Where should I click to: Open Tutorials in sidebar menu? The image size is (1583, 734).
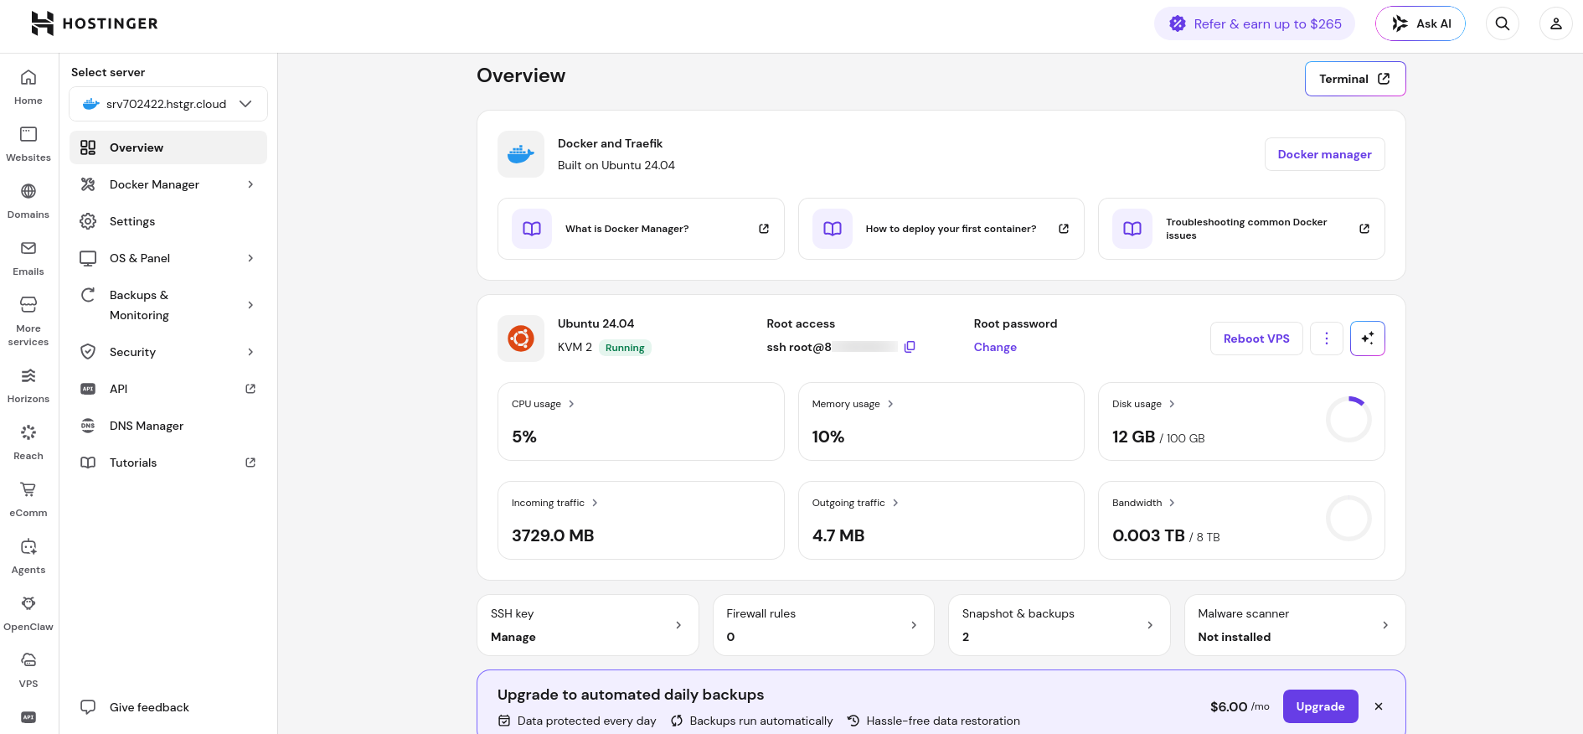click(168, 463)
